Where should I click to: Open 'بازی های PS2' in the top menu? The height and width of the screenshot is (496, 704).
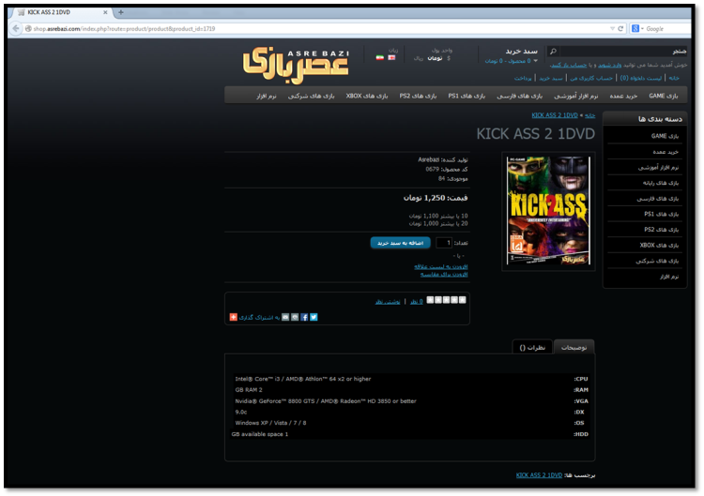tap(418, 96)
